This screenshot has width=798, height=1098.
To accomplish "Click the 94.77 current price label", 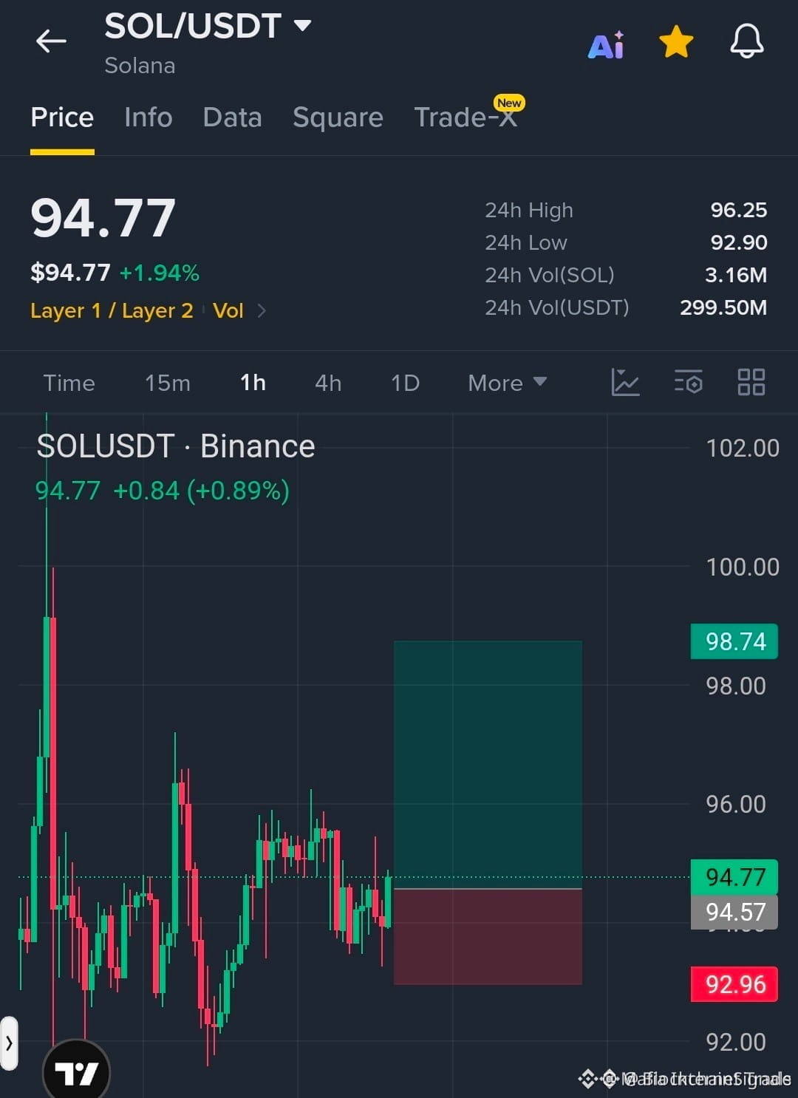I will [x=734, y=877].
